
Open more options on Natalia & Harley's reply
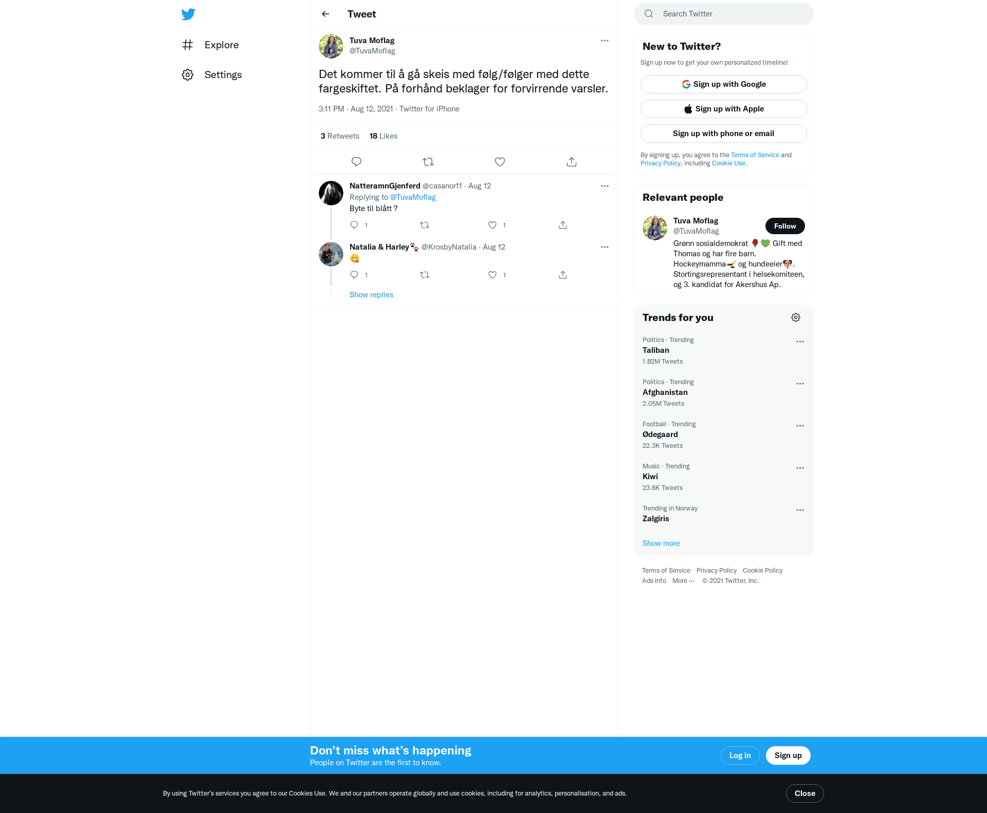click(605, 247)
